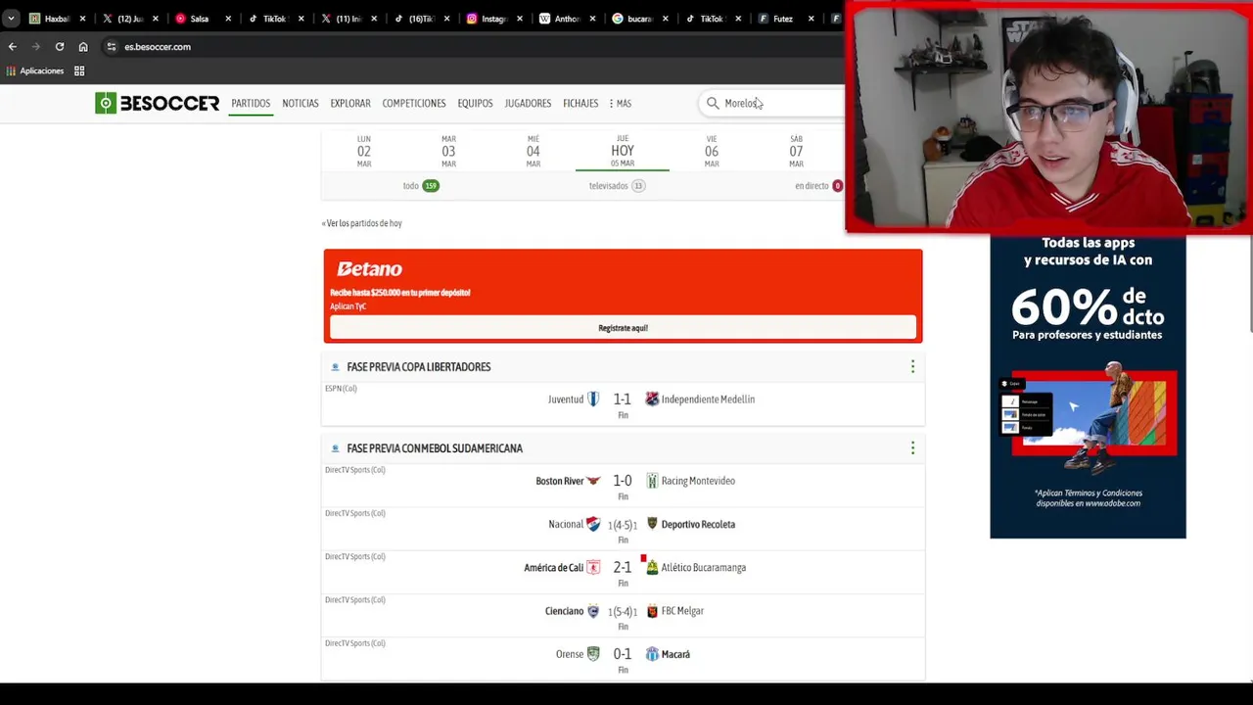Open Fase Previa Copa Libertadores competition
This screenshot has width=1253, height=705.
click(419, 367)
